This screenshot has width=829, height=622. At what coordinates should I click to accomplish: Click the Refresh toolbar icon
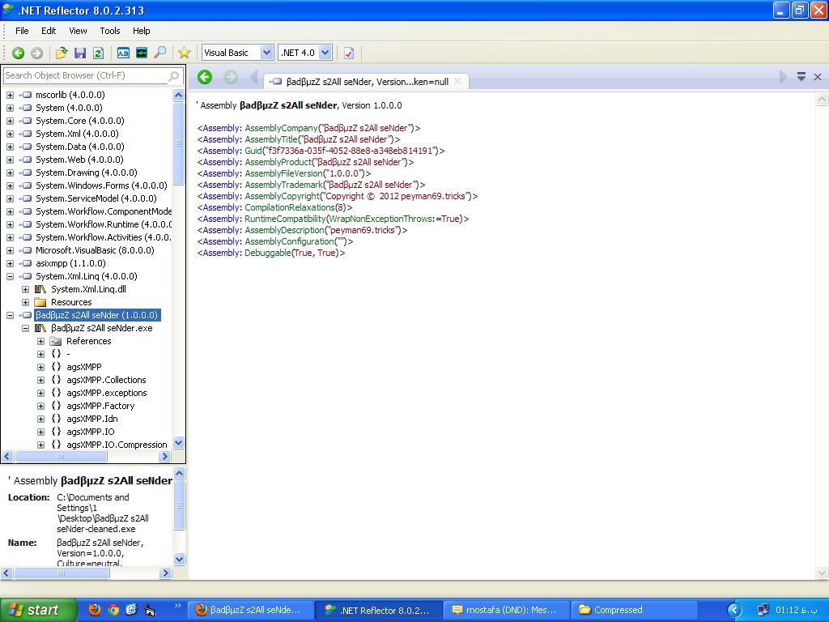(x=98, y=53)
